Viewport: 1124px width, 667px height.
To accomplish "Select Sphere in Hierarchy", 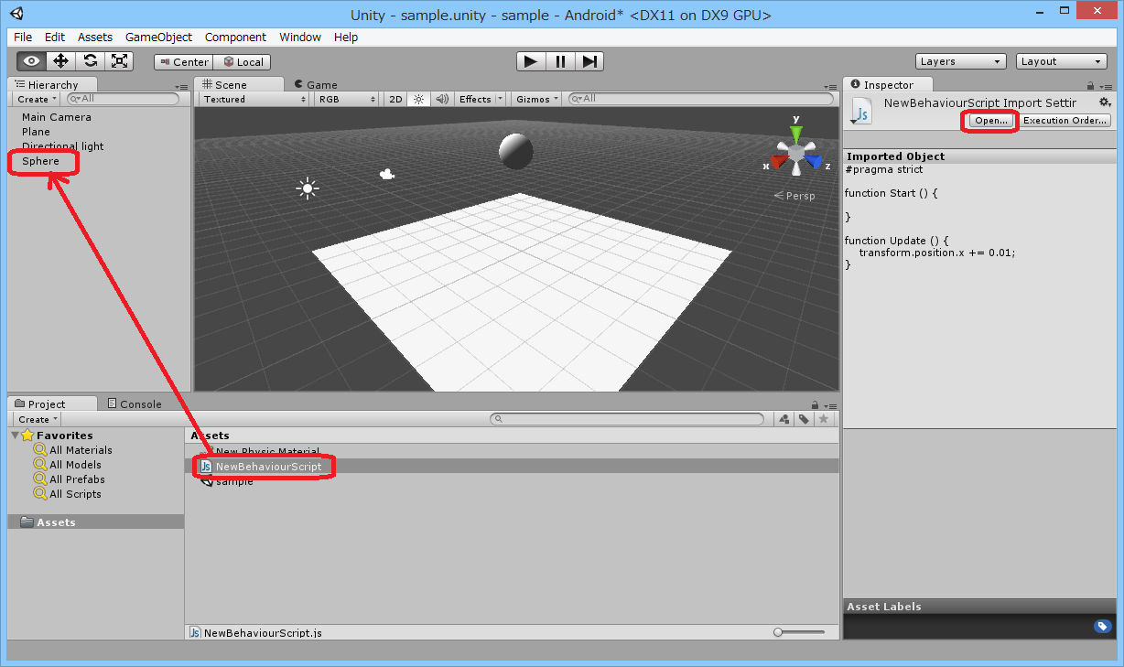I will click(40, 161).
